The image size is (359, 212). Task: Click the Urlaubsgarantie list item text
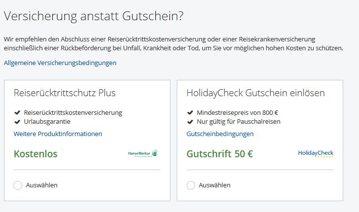pos(47,122)
